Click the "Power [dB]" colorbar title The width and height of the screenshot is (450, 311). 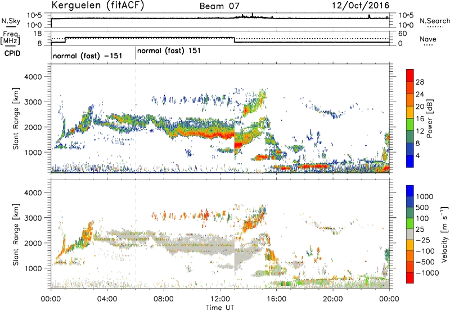[x=429, y=118]
